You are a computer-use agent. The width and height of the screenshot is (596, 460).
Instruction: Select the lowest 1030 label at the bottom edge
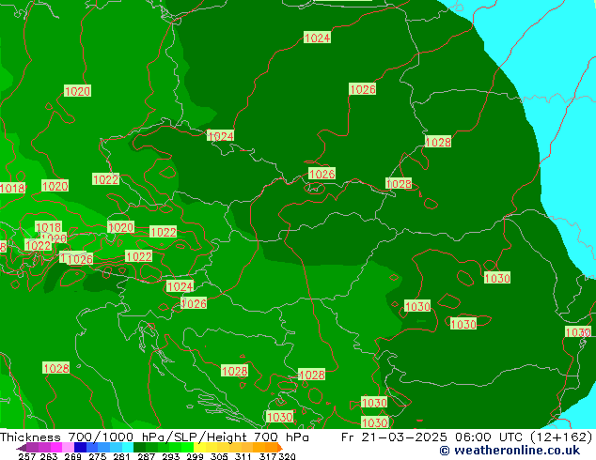pyautogui.click(x=374, y=423)
